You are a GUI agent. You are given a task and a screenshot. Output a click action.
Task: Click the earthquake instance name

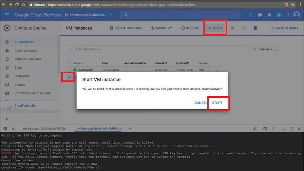(x=86, y=70)
